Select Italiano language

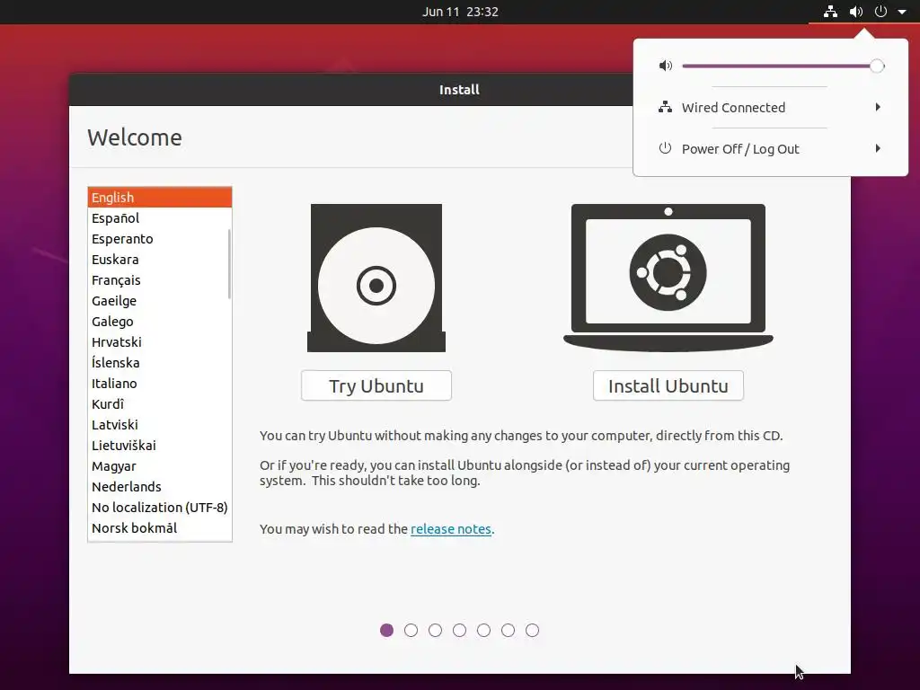click(x=158, y=383)
